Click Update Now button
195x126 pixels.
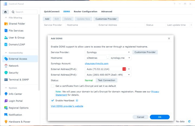83,19
